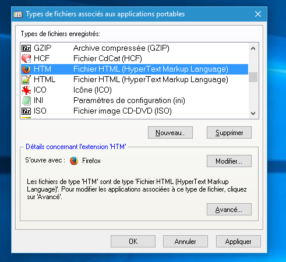286x262 pixels.
Task: Open Modifier... to change the application
Action: [229, 161]
